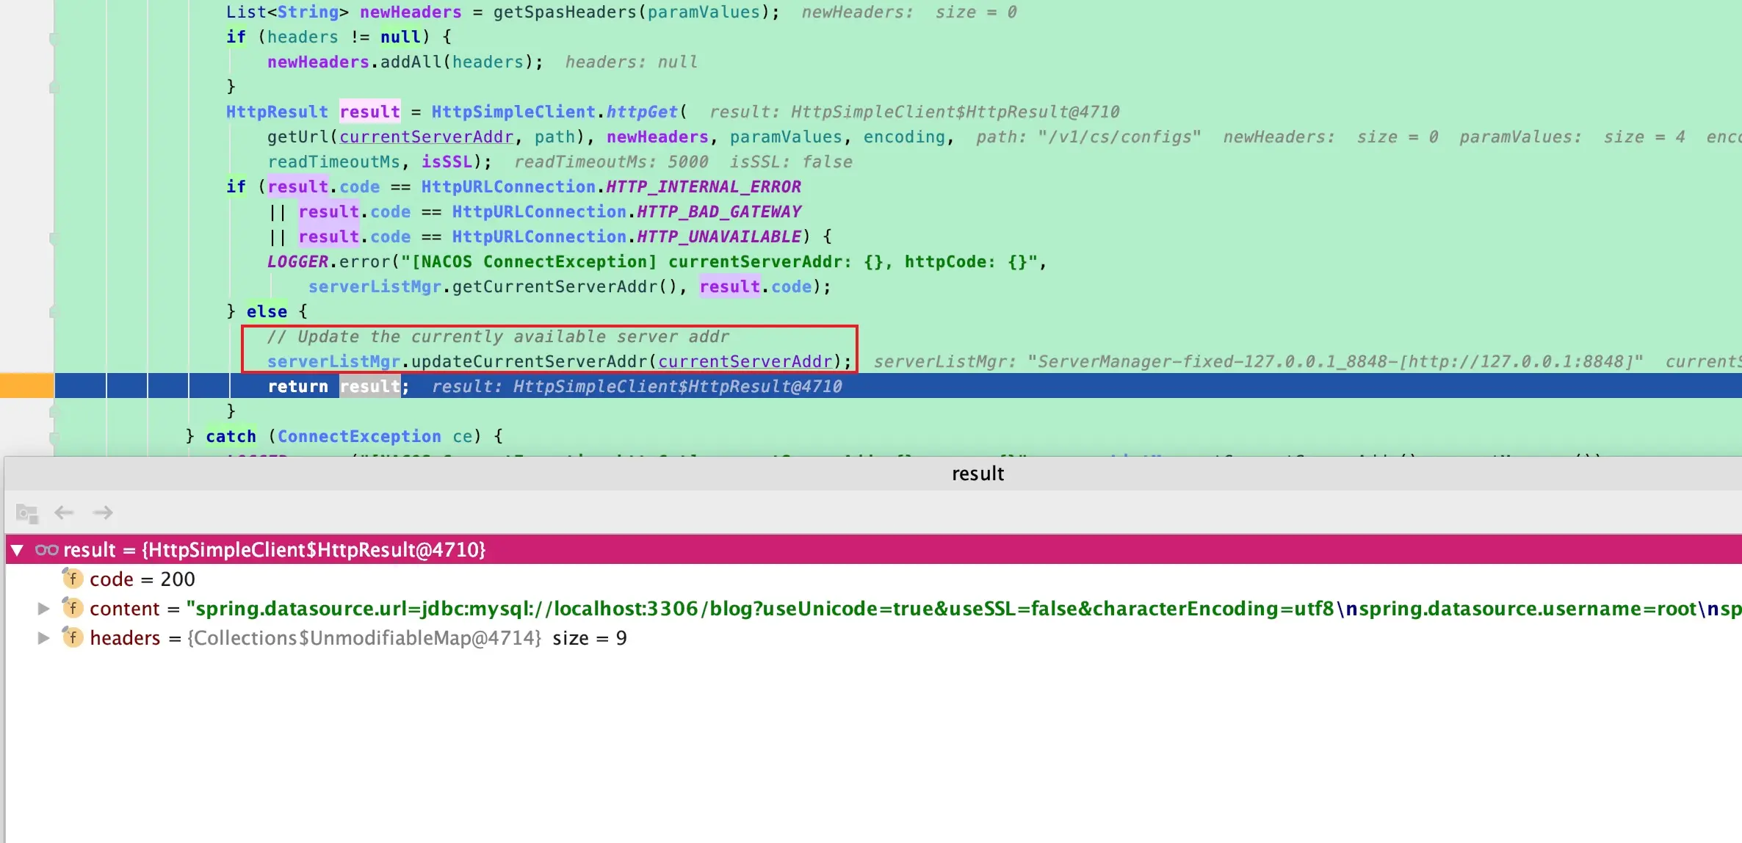The image size is (1742, 843).
Task: Expand the content field node
Action: tap(43, 608)
